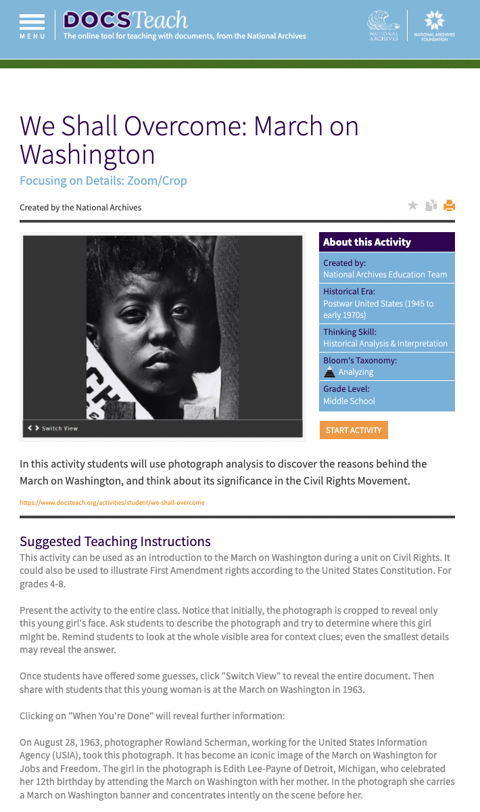Open the we-shall-overcome student activity URL
The width and height of the screenshot is (480, 812).
(x=112, y=503)
